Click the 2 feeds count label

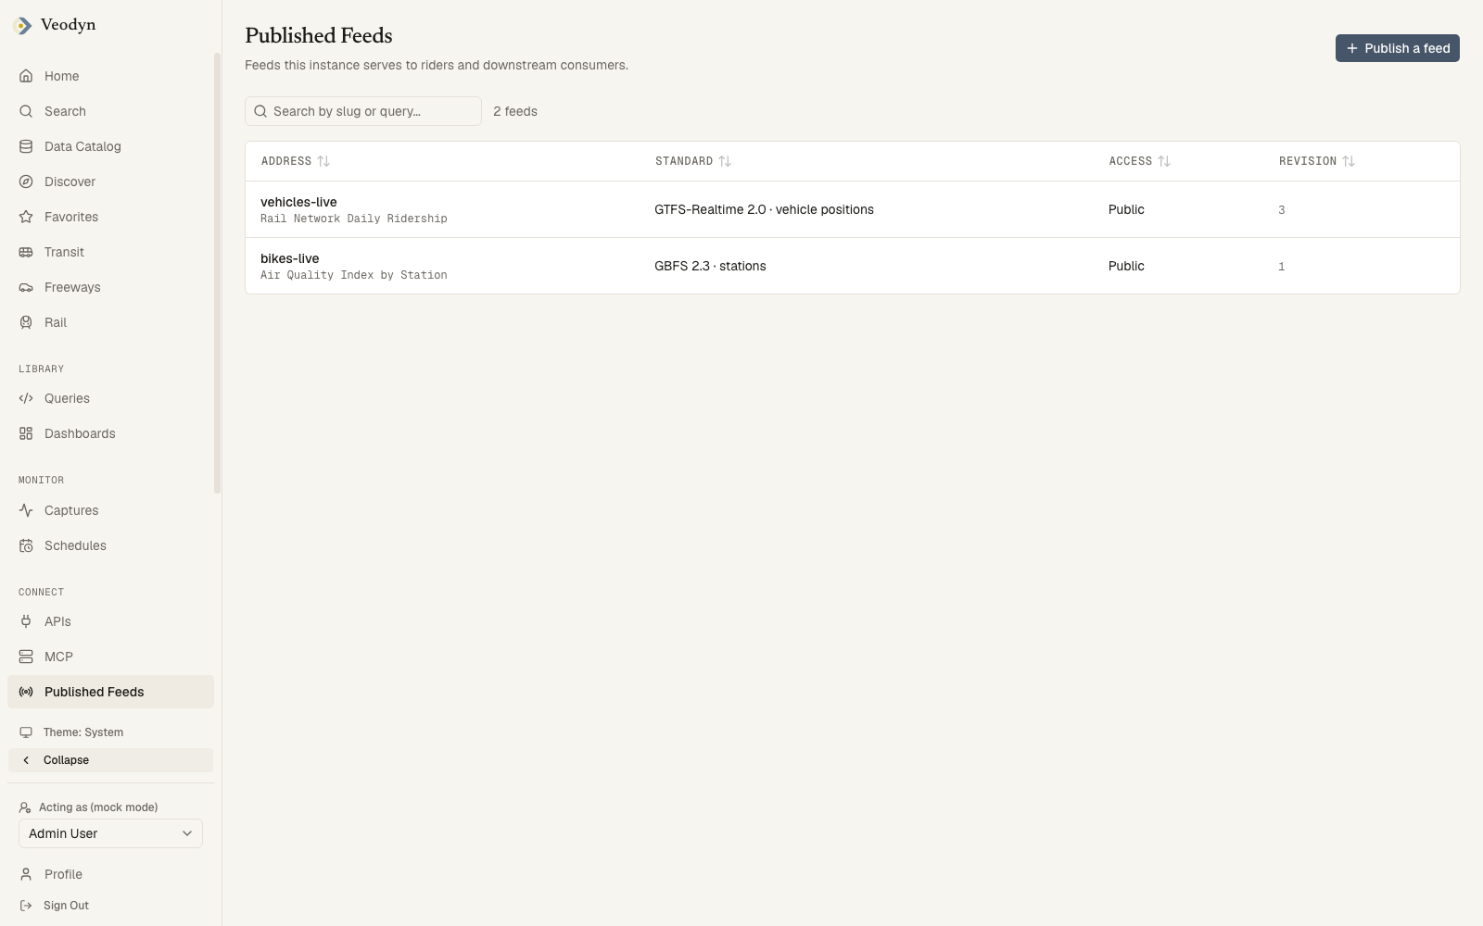[515, 111]
